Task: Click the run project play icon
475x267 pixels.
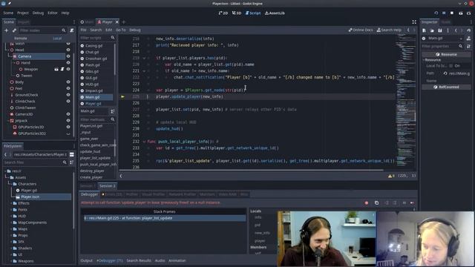Action: (436, 13)
